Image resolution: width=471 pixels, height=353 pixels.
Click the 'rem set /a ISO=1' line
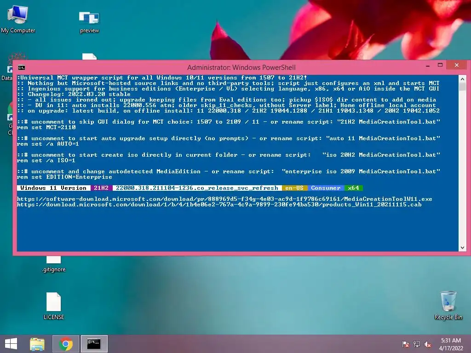tap(46, 160)
